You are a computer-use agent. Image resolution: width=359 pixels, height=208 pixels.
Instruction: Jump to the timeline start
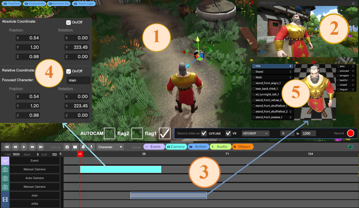[7, 147]
